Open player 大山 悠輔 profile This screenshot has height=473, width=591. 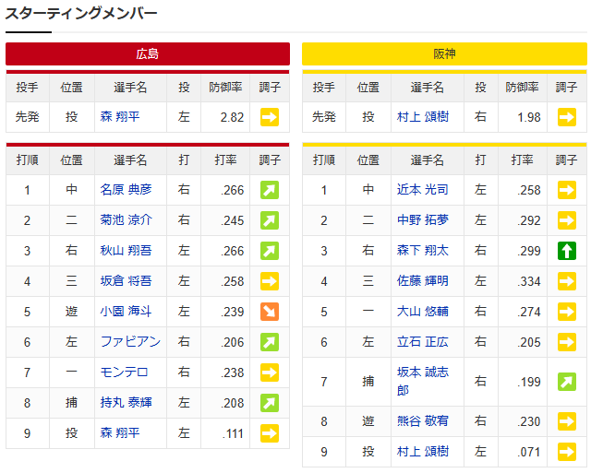click(423, 312)
